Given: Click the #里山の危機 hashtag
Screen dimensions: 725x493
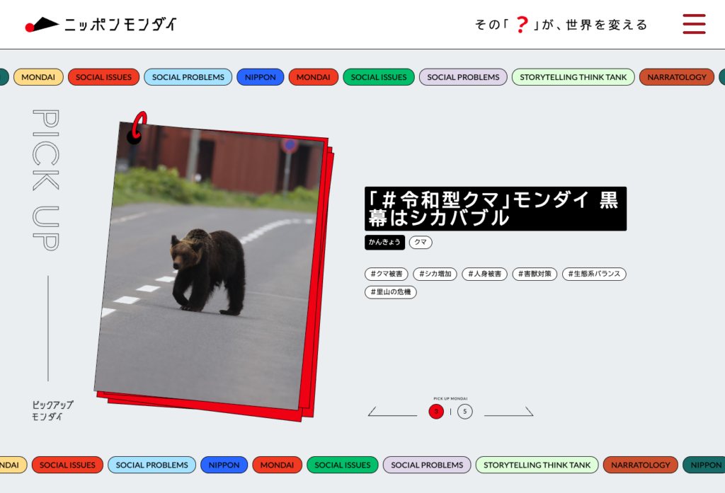Looking at the screenshot, I should click(x=391, y=291).
